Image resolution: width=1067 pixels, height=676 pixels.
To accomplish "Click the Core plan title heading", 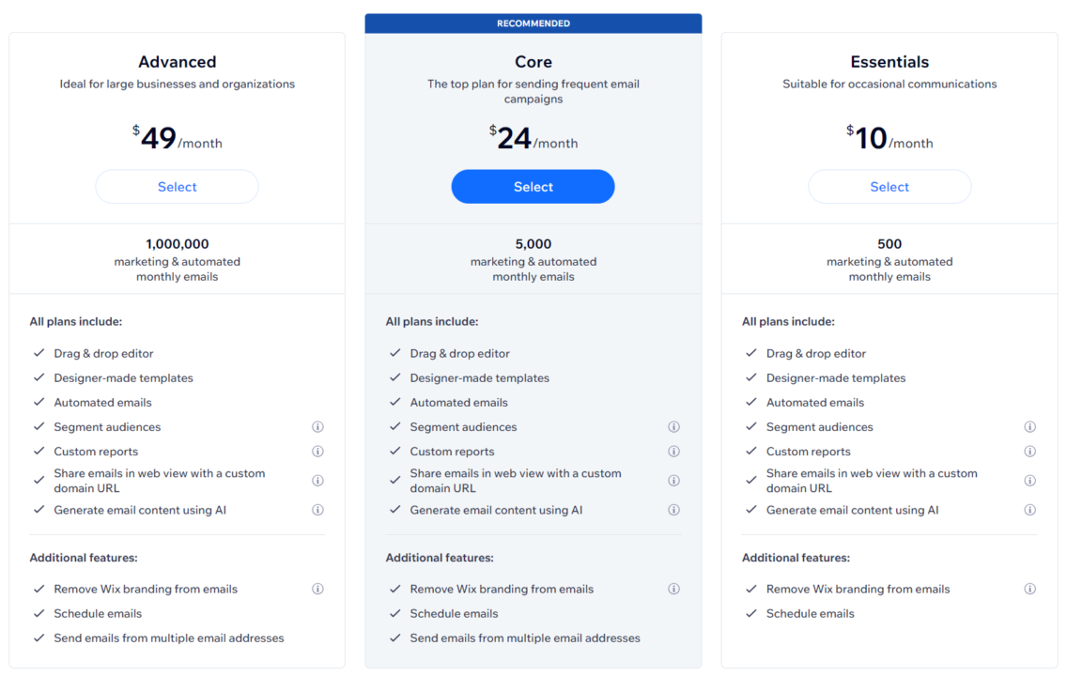I will (533, 62).
